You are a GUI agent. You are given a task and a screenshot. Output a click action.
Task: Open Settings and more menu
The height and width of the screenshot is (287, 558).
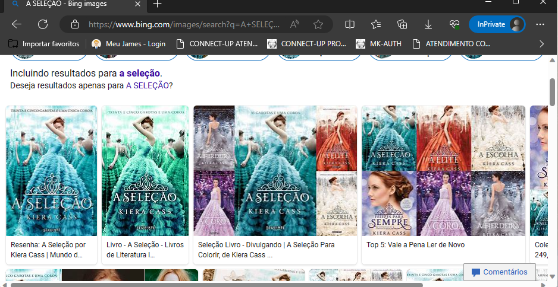540,24
